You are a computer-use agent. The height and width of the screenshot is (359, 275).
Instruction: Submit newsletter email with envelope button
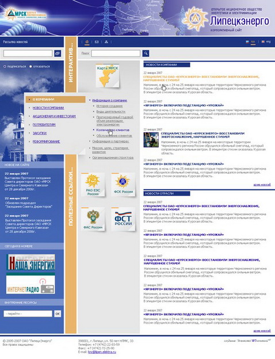pos(58,54)
